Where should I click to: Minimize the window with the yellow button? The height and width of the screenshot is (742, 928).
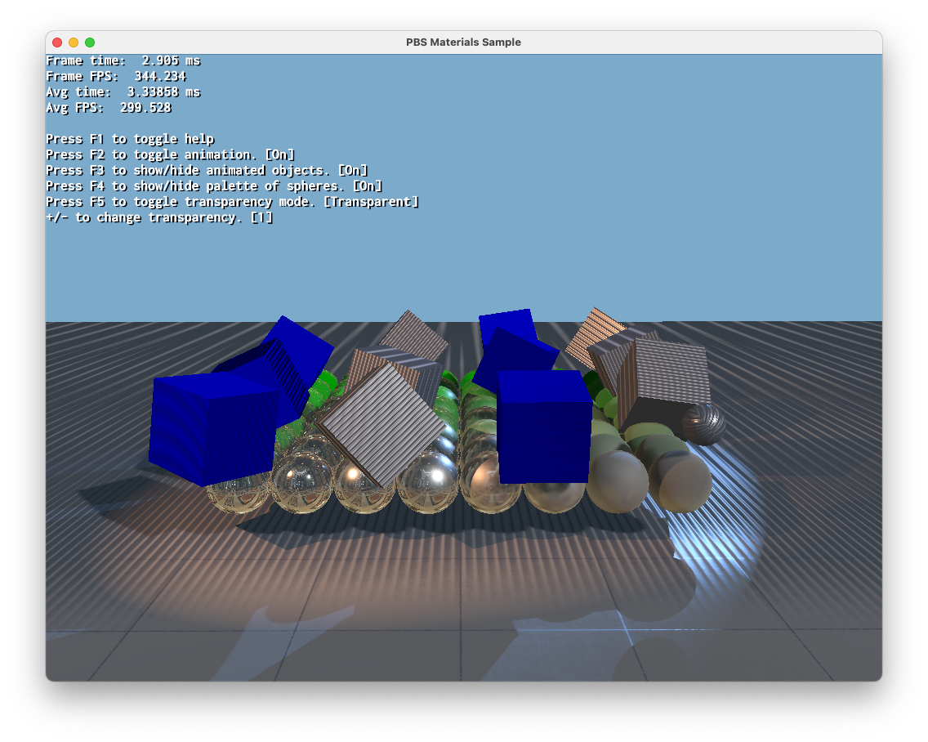[x=74, y=42]
